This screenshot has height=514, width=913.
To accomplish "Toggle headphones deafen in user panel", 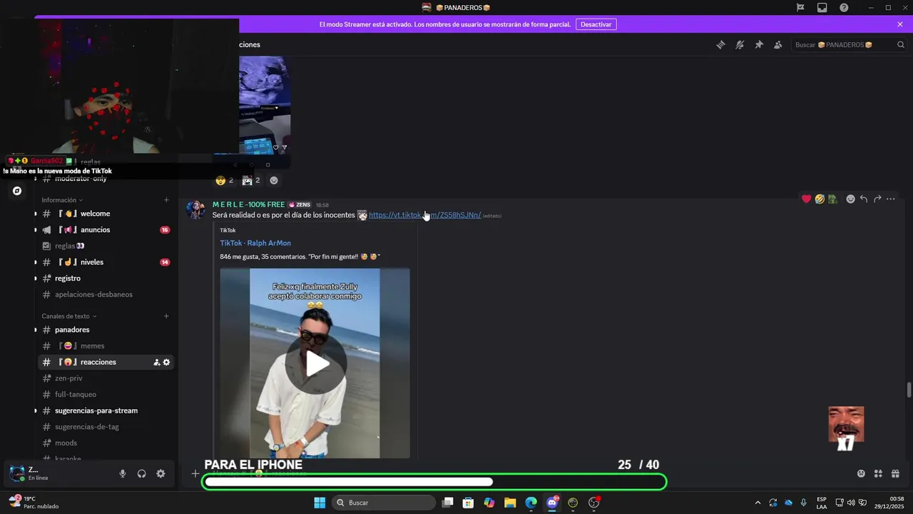I will (x=142, y=473).
